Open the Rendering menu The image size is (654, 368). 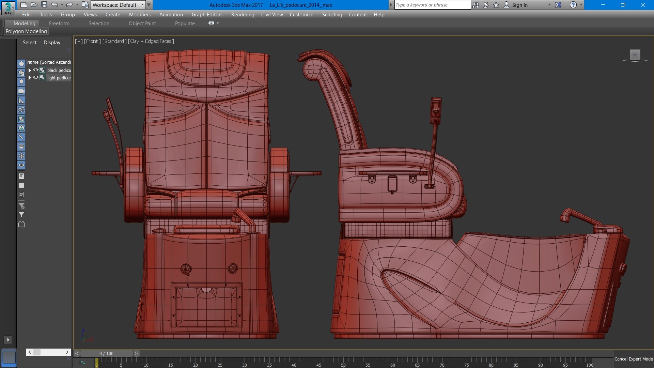(243, 15)
